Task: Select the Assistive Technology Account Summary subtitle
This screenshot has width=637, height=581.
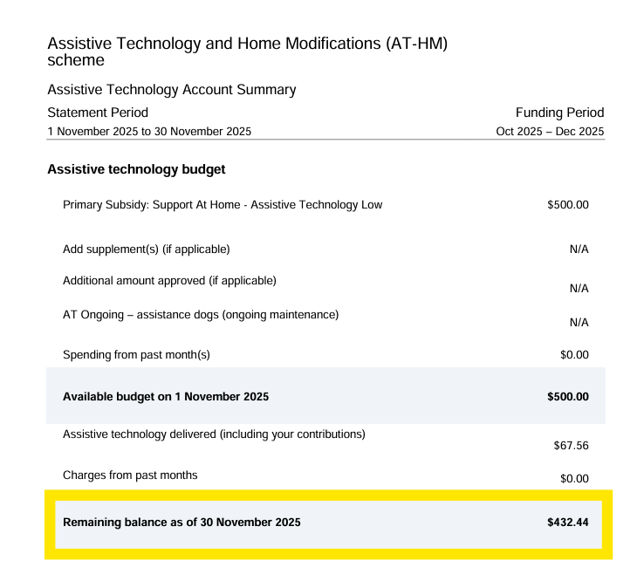Action: coord(171,90)
